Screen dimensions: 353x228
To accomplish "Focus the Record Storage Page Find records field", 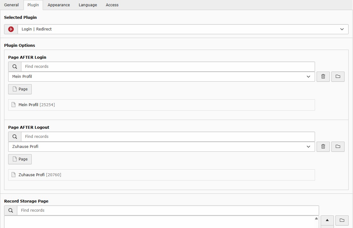I will coord(168,210).
